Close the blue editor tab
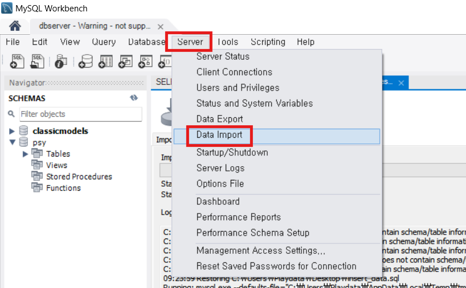The width and height of the screenshot is (466, 288). click(401, 83)
